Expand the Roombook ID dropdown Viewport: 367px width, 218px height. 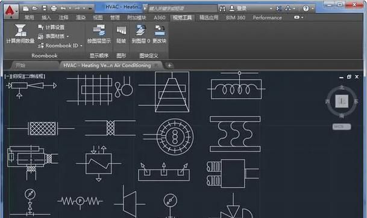point(81,46)
